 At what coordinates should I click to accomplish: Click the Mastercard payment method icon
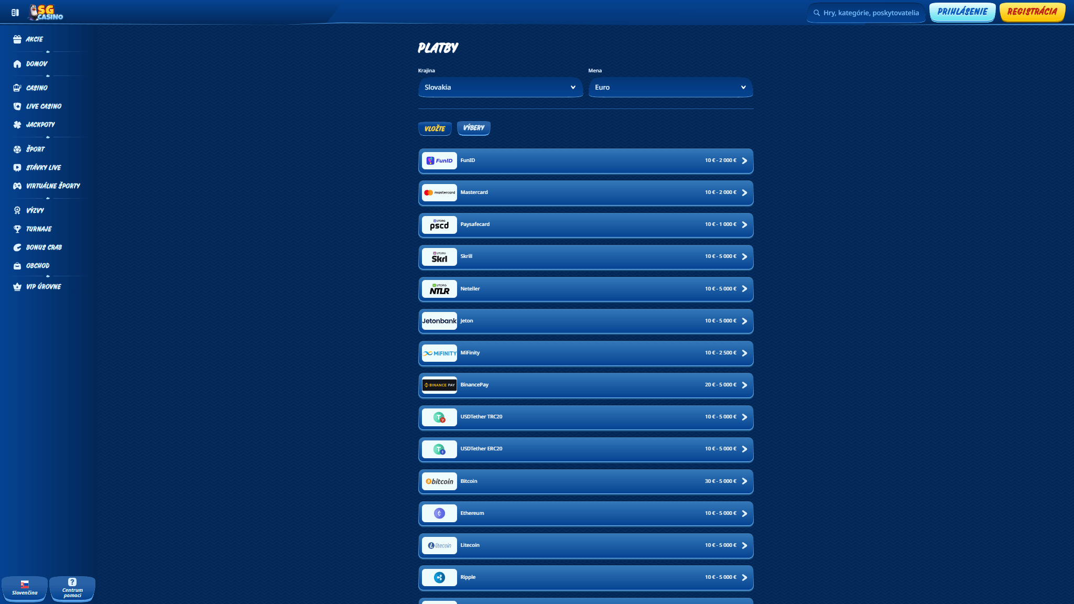pyautogui.click(x=440, y=192)
